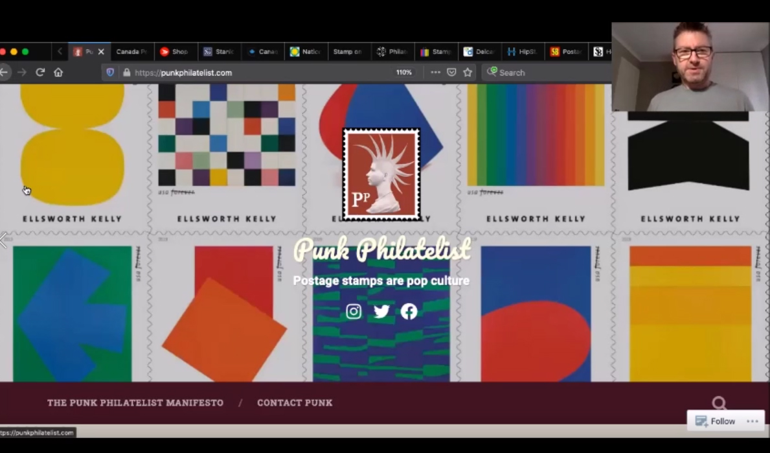Save page to Pocket
Image resolution: width=770 pixels, height=453 pixels.
[x=451, y=72]
